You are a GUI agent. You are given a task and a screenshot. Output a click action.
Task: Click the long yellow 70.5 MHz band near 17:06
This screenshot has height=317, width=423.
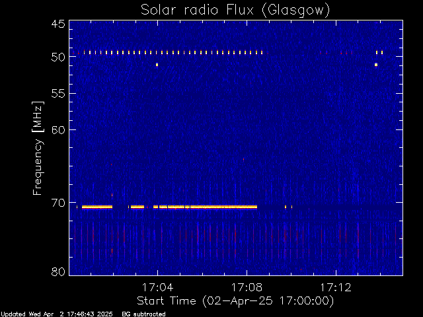223,207
